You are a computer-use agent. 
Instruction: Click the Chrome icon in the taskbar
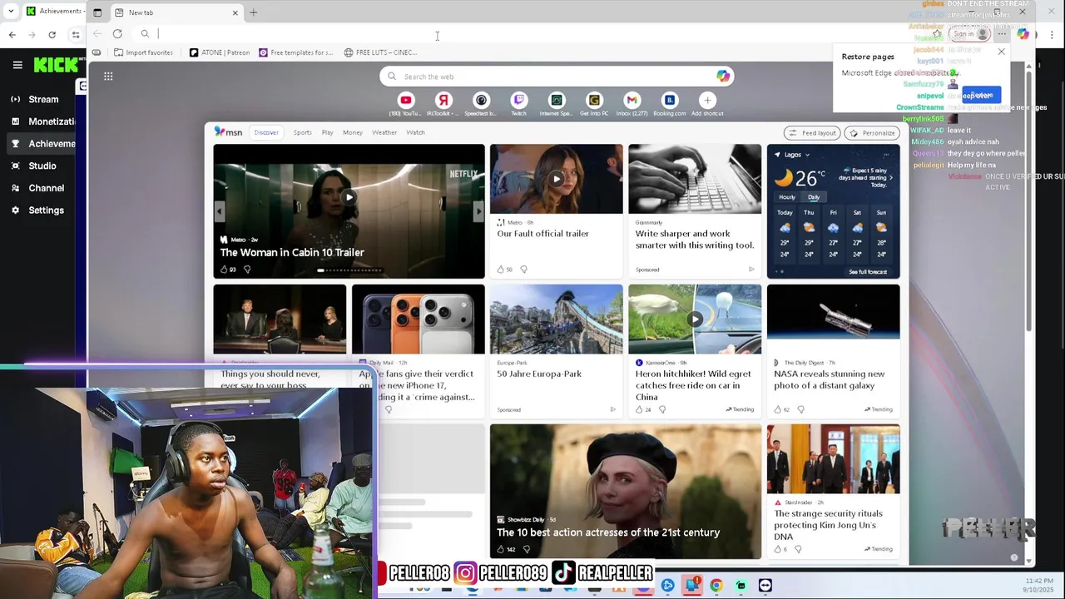[x=716, y=586]
